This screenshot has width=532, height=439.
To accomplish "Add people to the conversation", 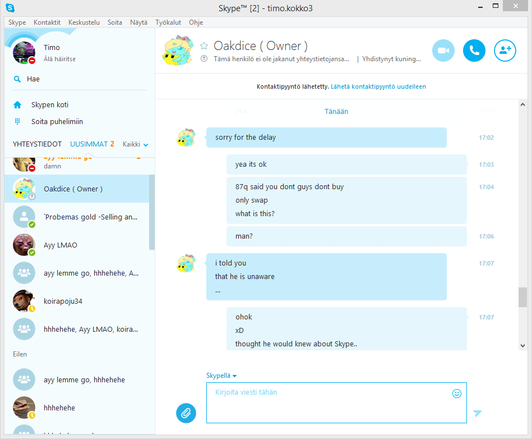I will point(505,51).
